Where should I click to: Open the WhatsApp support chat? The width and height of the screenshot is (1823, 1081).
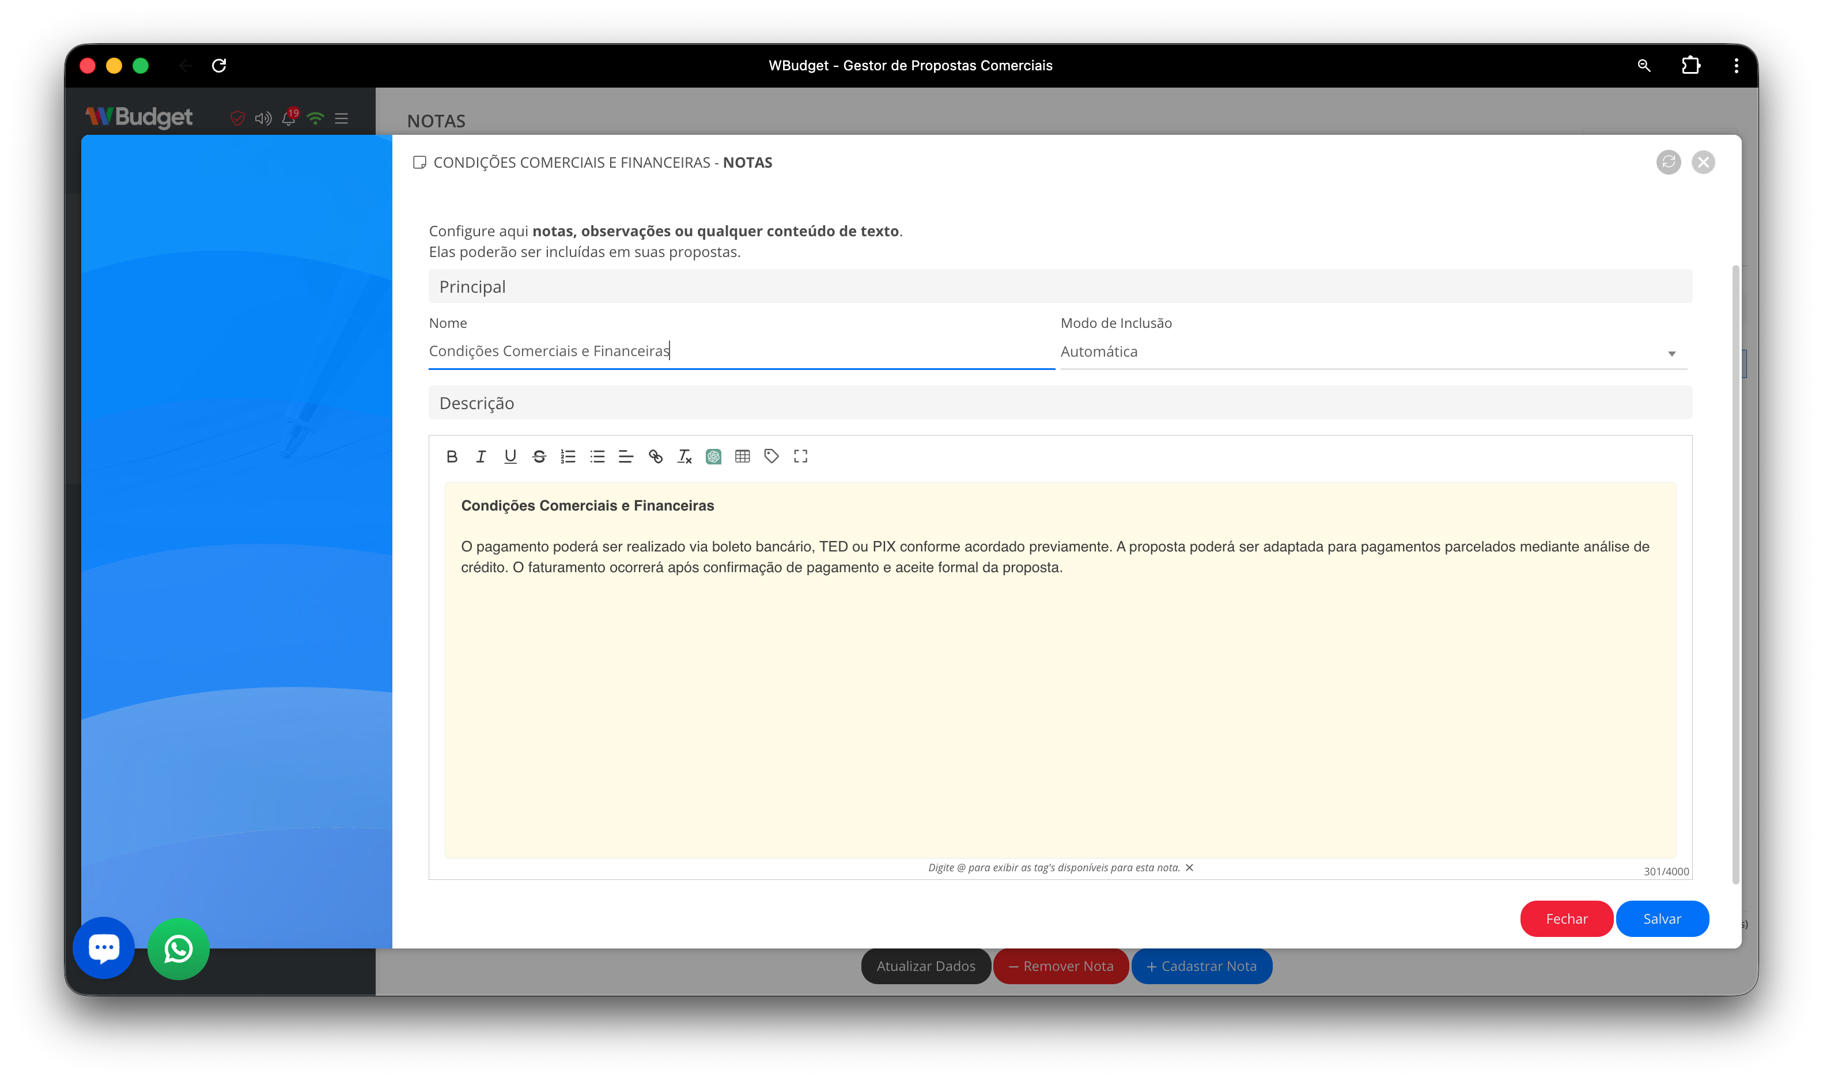pyautogui.click(x=179, y=948)
